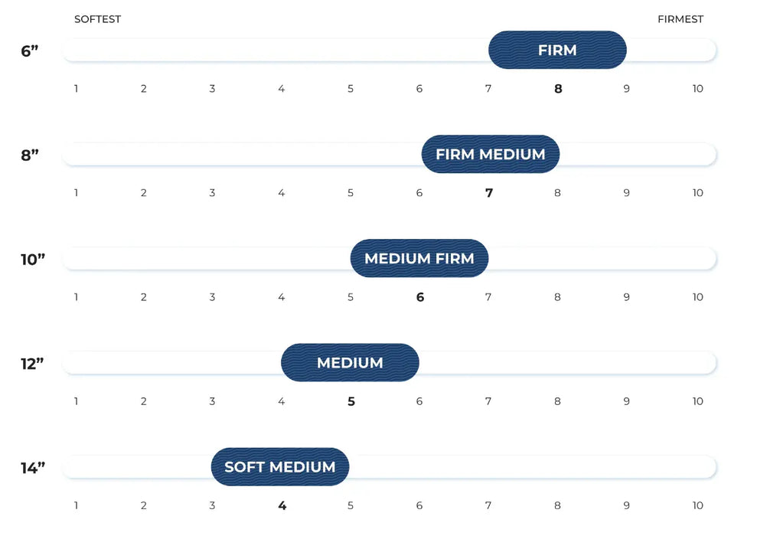Viewport: 757px width, 536px height.
Task: Click the 6" thickness label
Action: [x=30, y=51]
